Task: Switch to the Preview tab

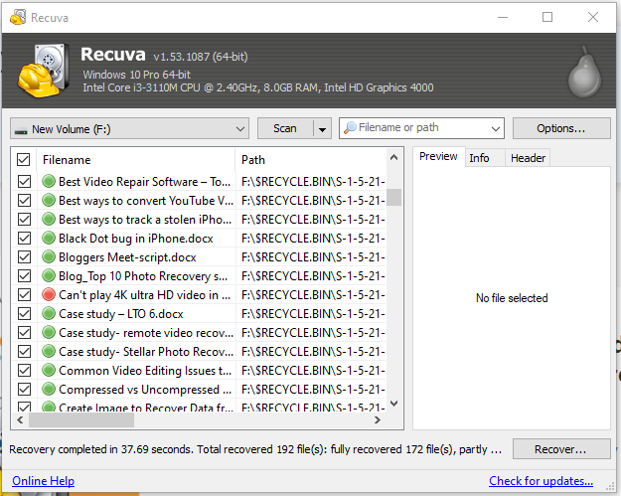Action: (x=438, y=156)
